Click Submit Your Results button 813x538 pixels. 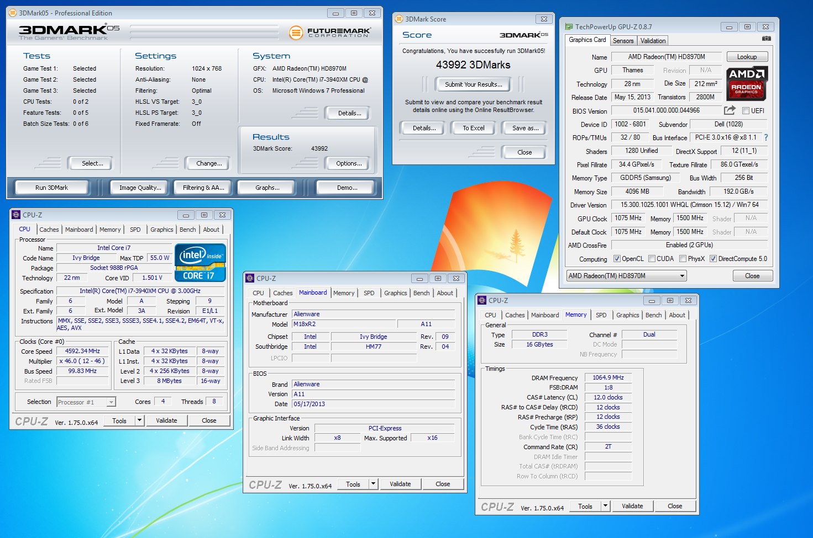(x=474, y=84)
